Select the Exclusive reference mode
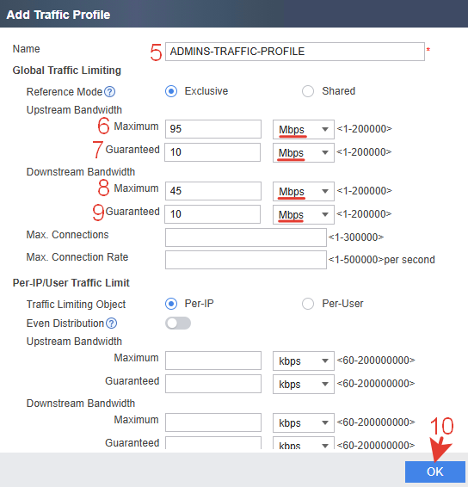This screenshot has height=487, width=468. pos(171,91)
